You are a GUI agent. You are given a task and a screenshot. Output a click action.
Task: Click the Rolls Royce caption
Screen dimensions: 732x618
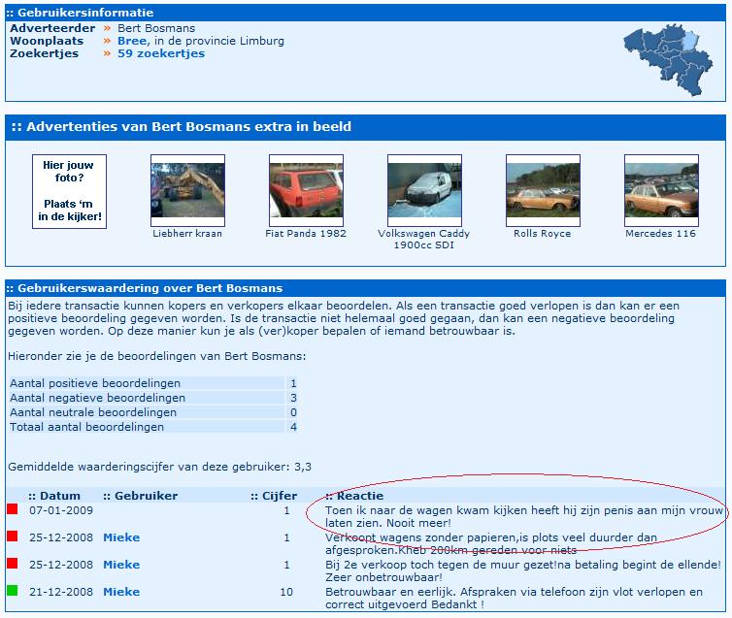543,234
